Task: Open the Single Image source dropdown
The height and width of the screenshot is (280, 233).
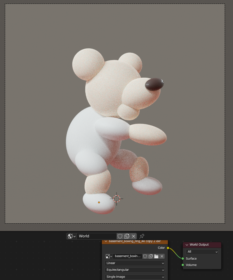Action: point(135,277)
